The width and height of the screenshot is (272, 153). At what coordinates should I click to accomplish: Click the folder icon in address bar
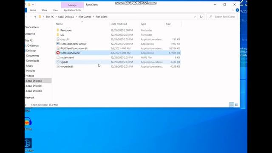click(x=40, y=17)
